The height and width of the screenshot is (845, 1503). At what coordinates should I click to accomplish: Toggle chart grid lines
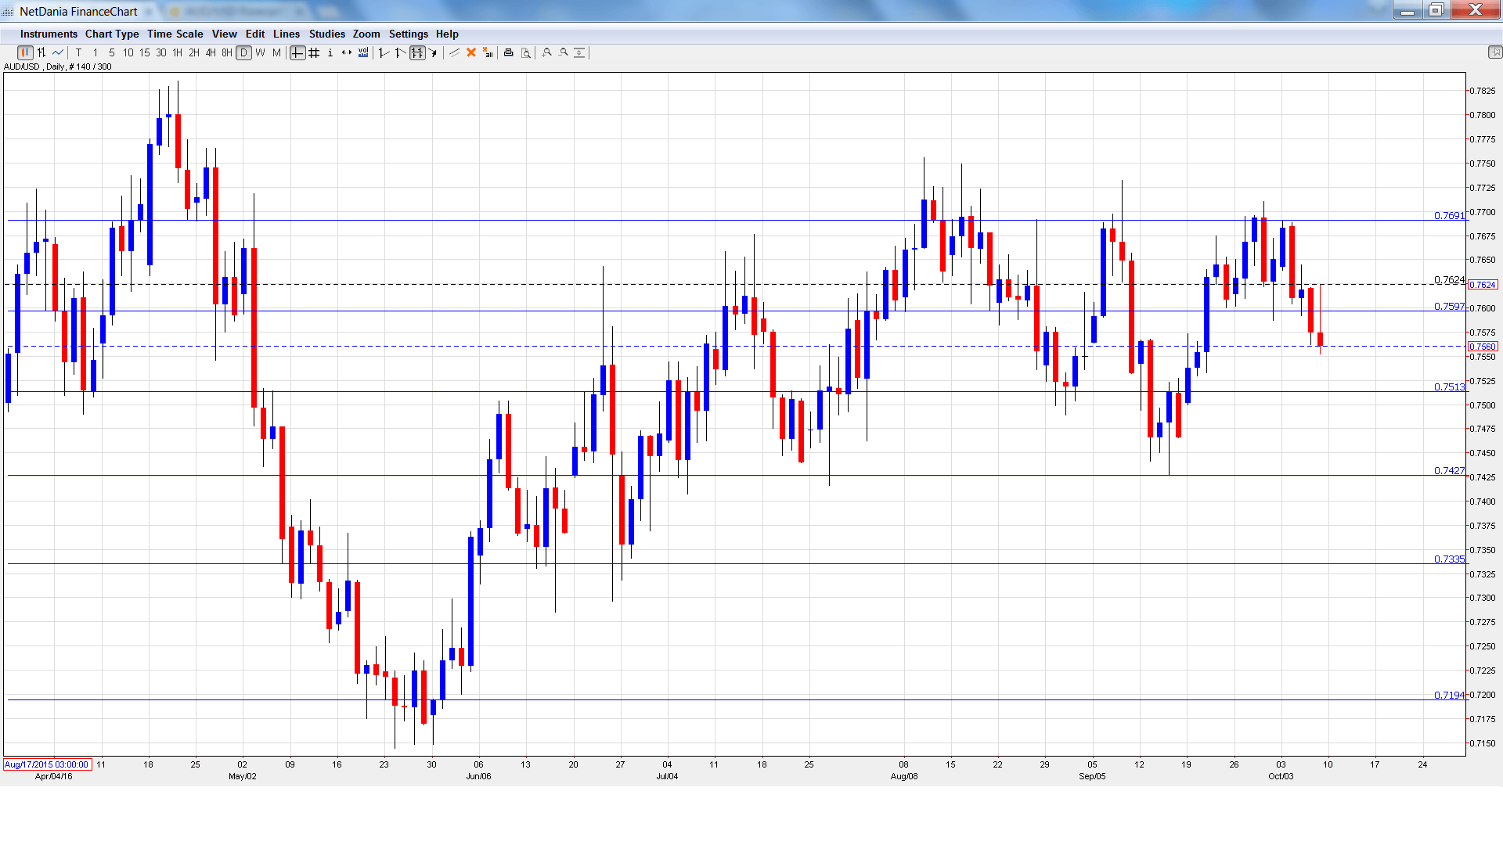(x=314, y=53)
